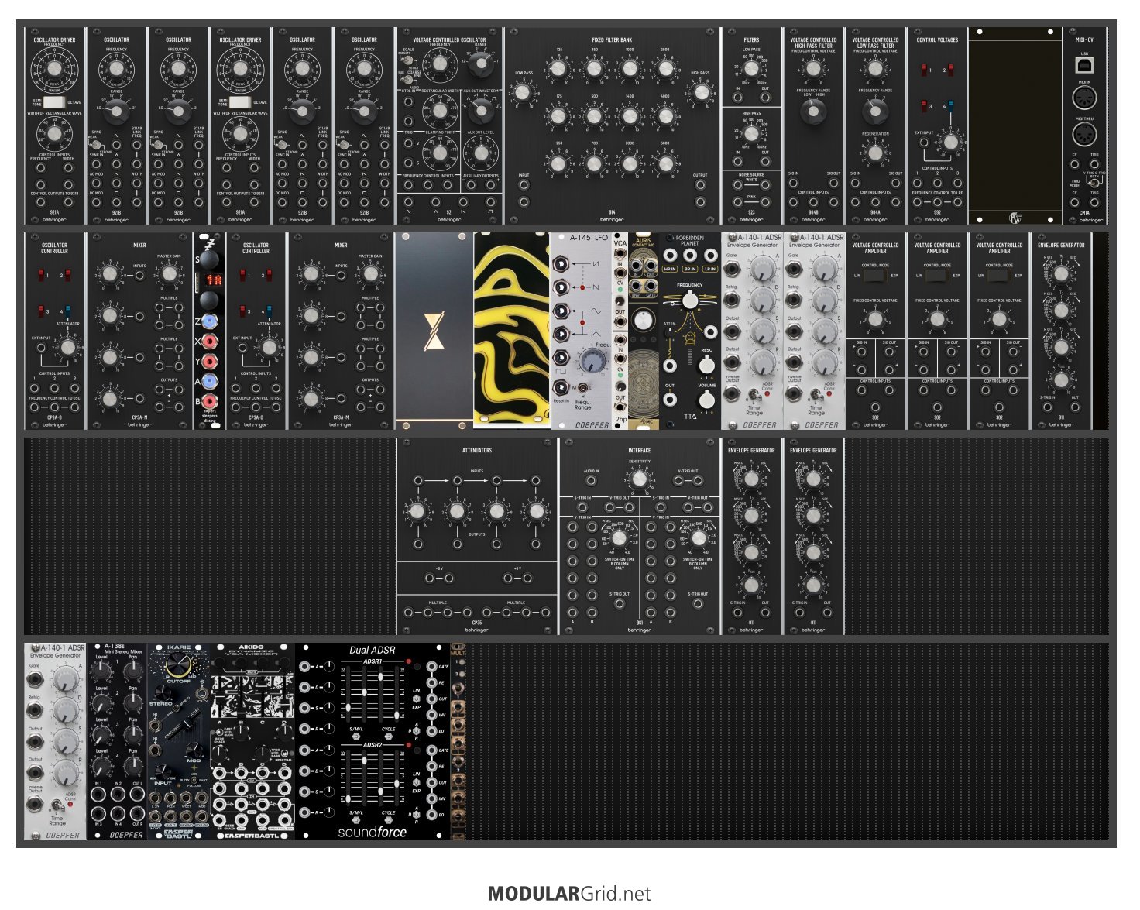Click the Cutoff knob on the Ikarie filter
The width and height of the screenshot is (1140, 910).
pos(177,664)
